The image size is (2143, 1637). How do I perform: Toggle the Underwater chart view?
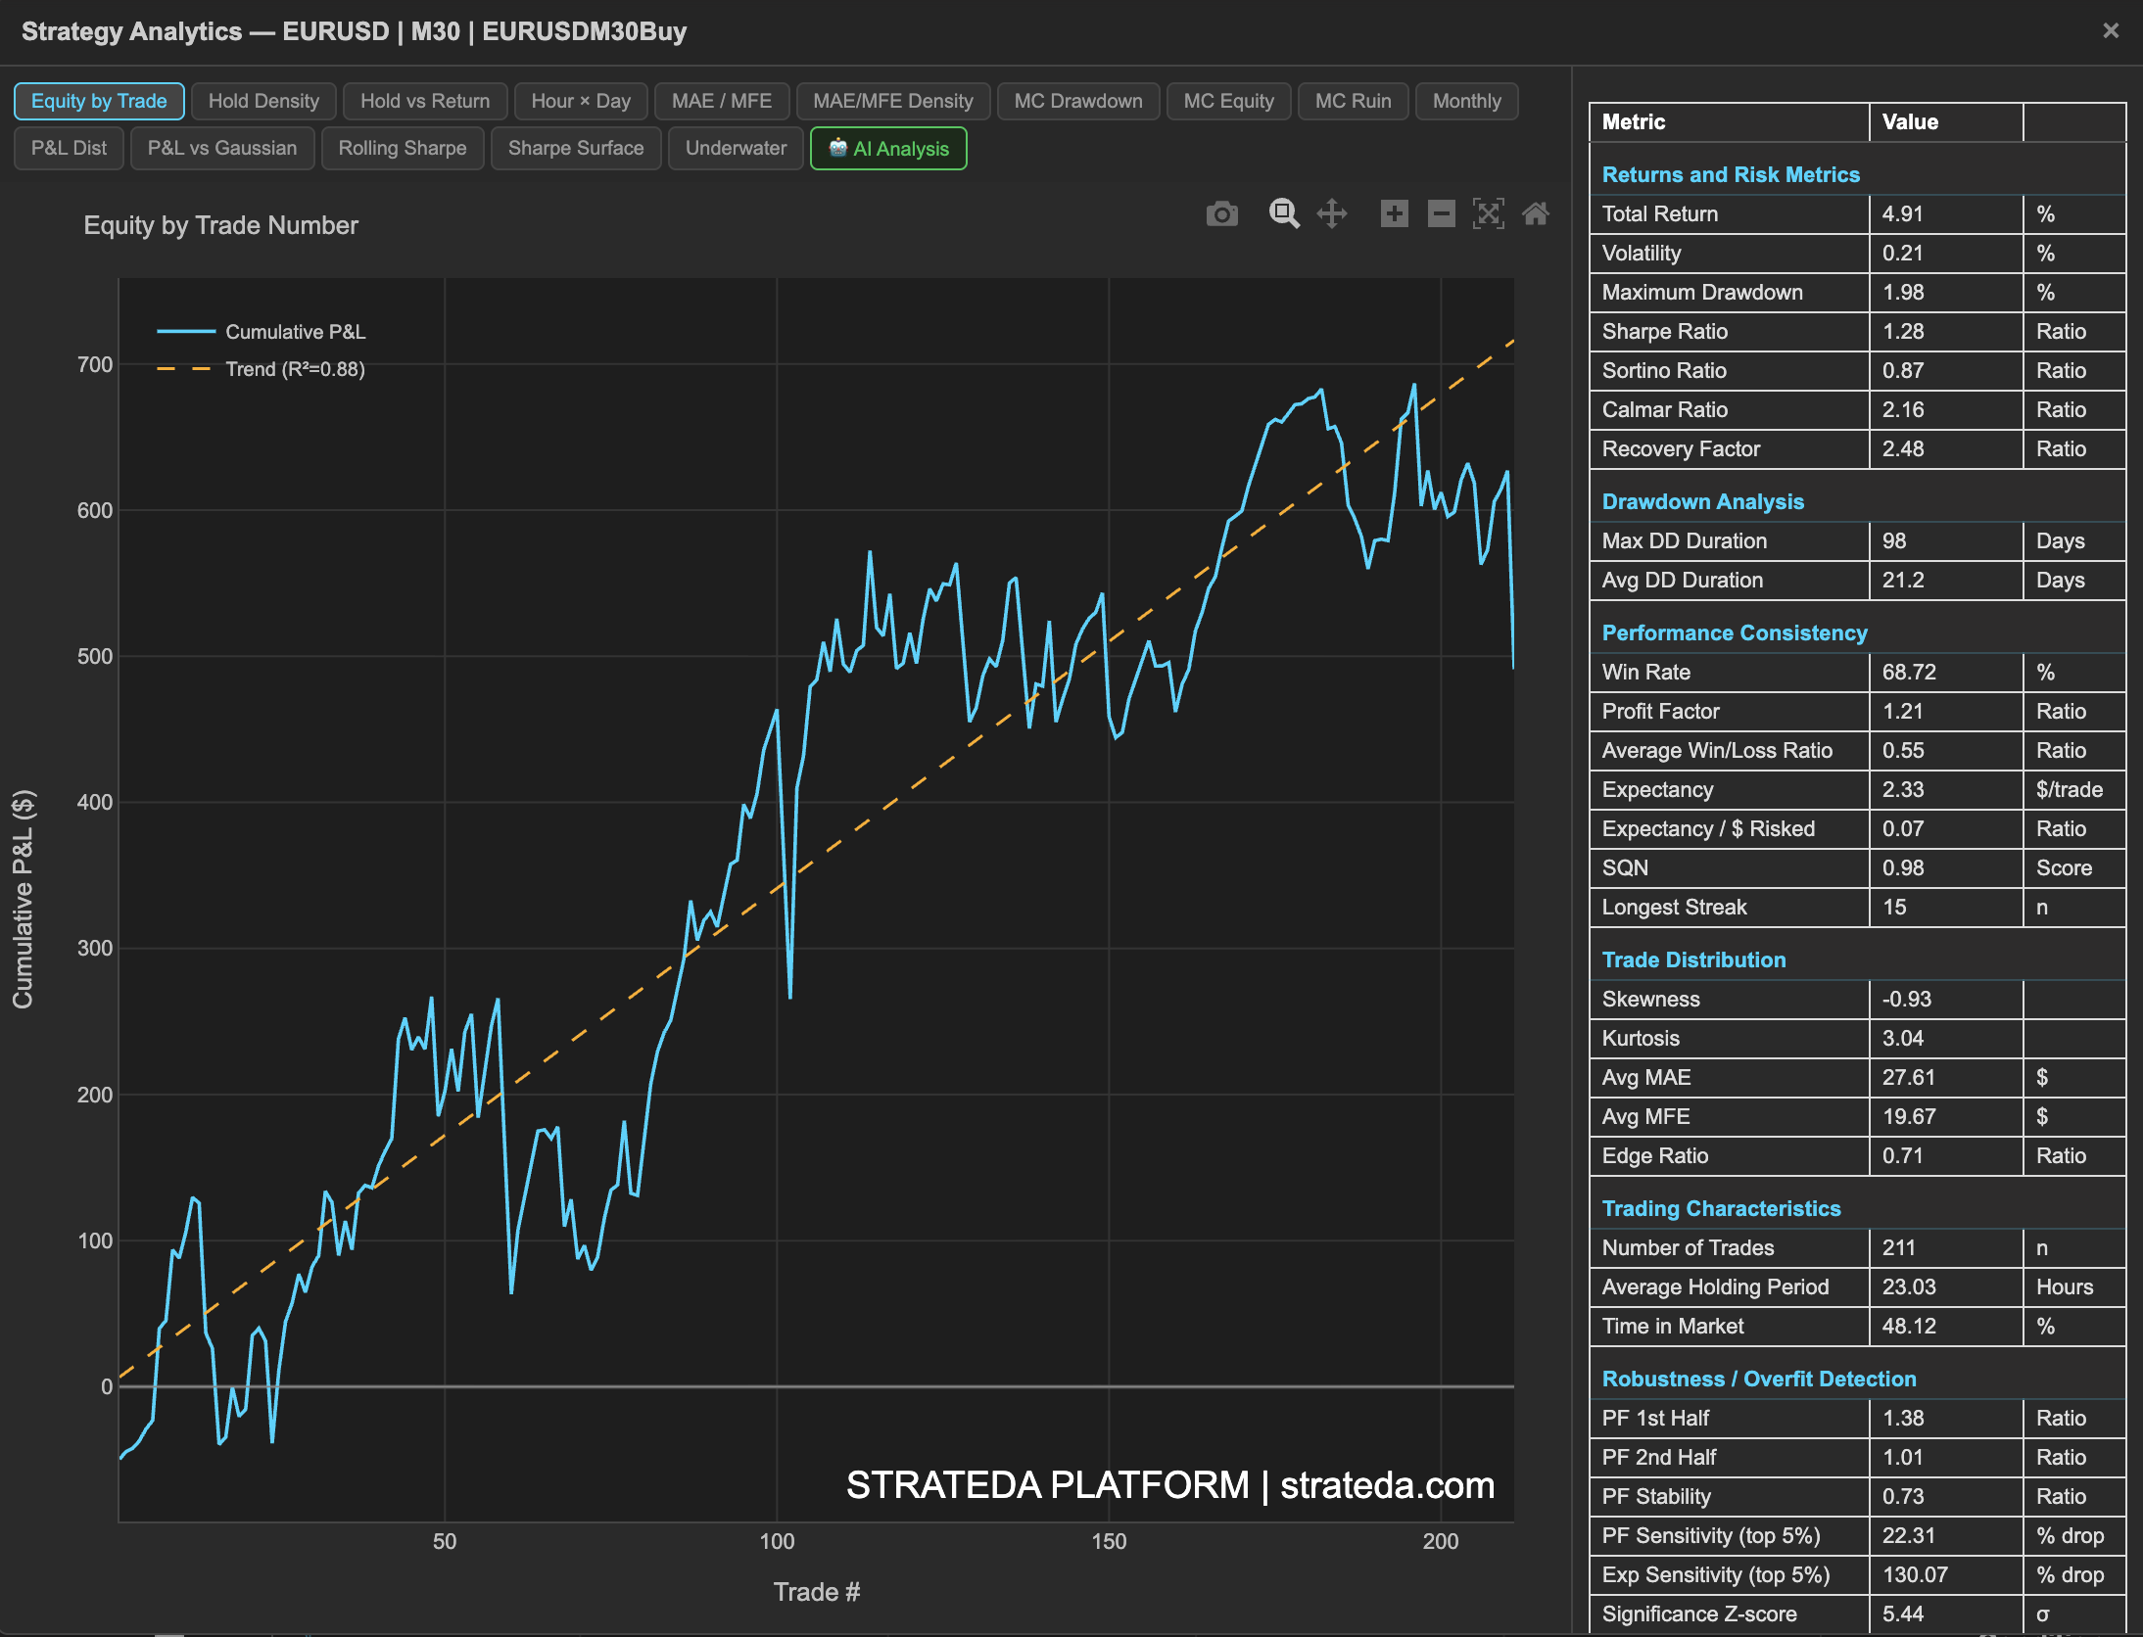click(736, 148)
